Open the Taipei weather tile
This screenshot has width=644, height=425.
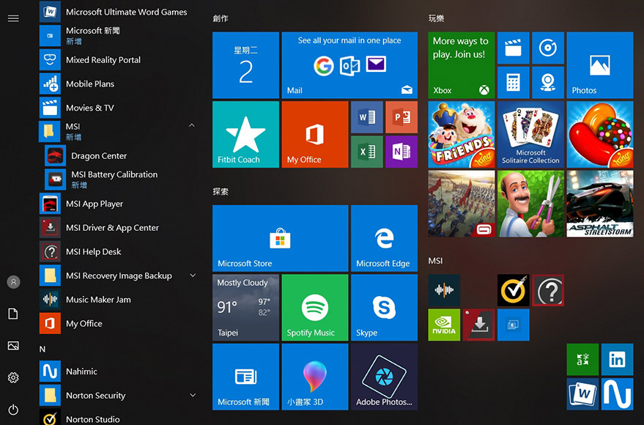[x=245, y=308]
